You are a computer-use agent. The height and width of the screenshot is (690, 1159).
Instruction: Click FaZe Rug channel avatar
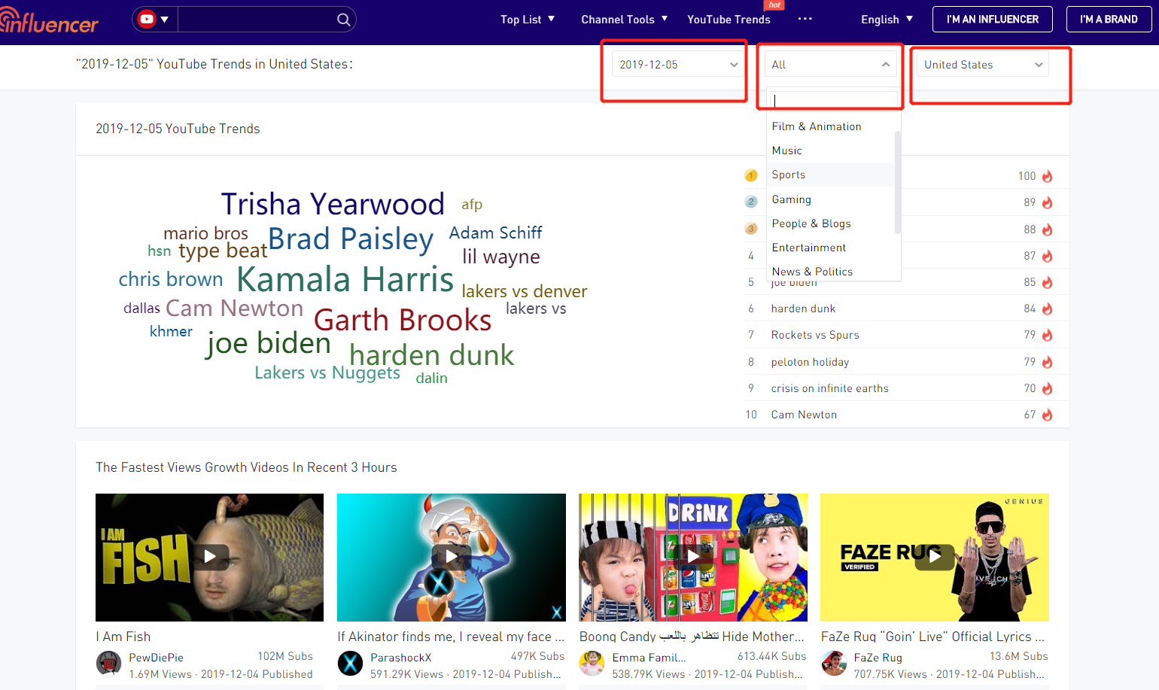(x=833, y=664)
